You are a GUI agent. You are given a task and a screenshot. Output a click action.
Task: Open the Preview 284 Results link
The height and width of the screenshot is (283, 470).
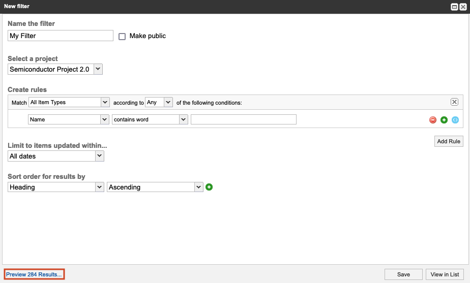click(x=34, y=274)
